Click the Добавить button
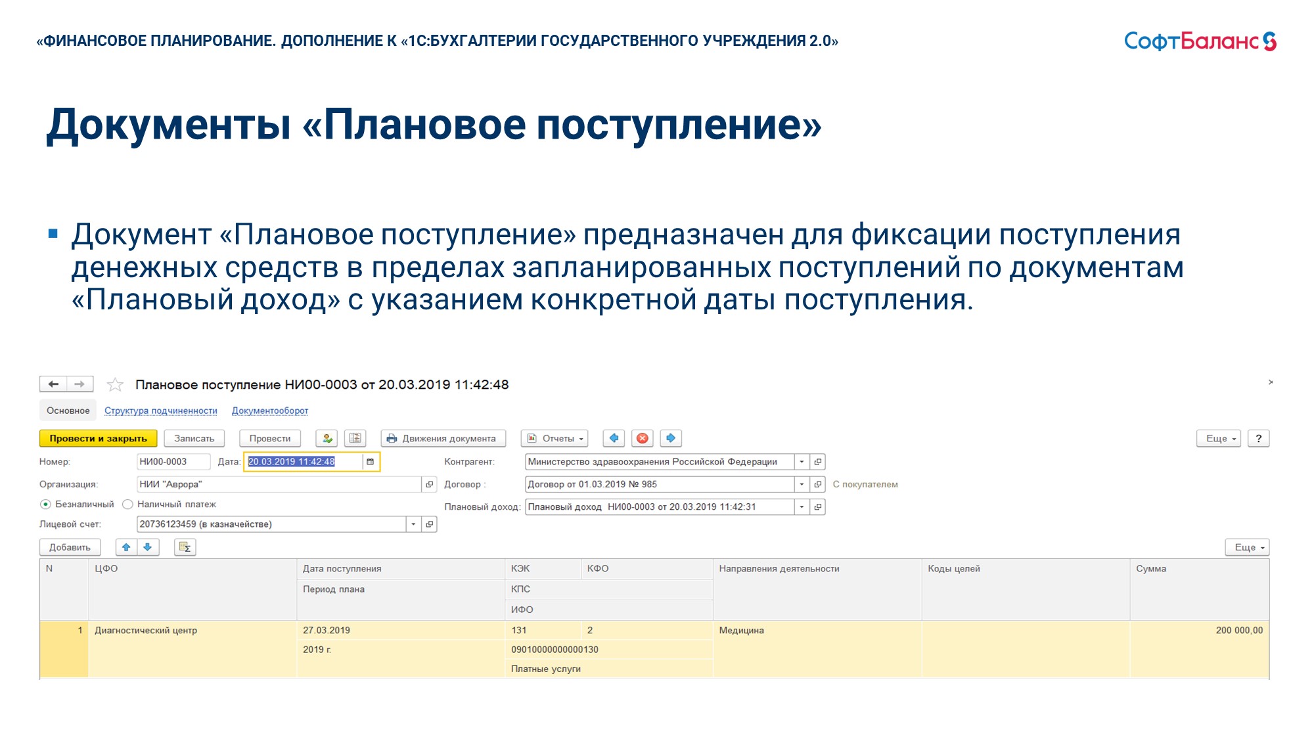The height and width of the screenshot is (739, 1314). (70, 547)
